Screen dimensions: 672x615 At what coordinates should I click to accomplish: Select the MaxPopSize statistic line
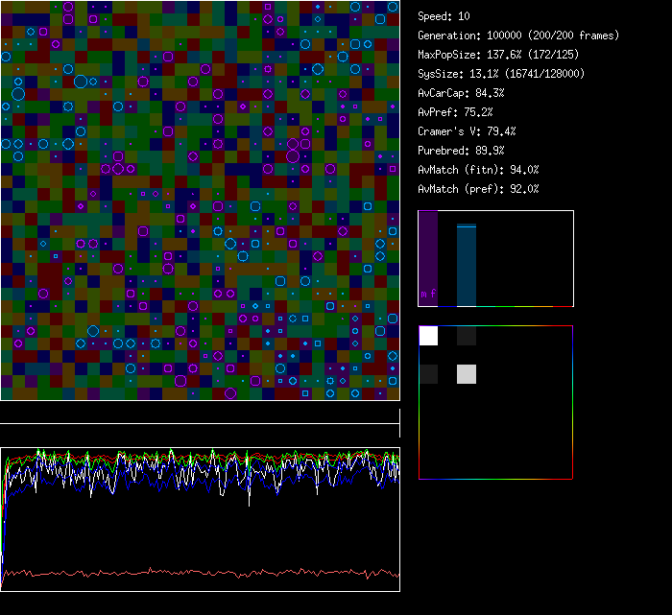coord(500,55)
